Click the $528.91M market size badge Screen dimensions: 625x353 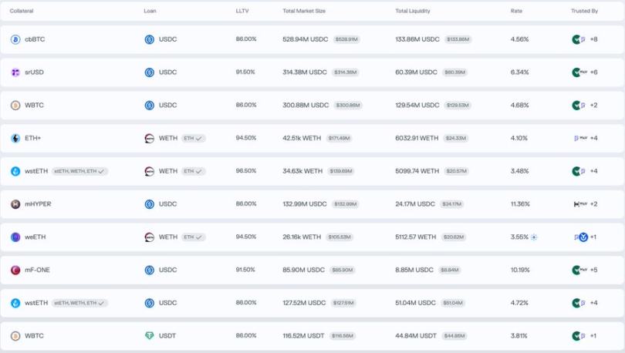(x=346, y=39)
